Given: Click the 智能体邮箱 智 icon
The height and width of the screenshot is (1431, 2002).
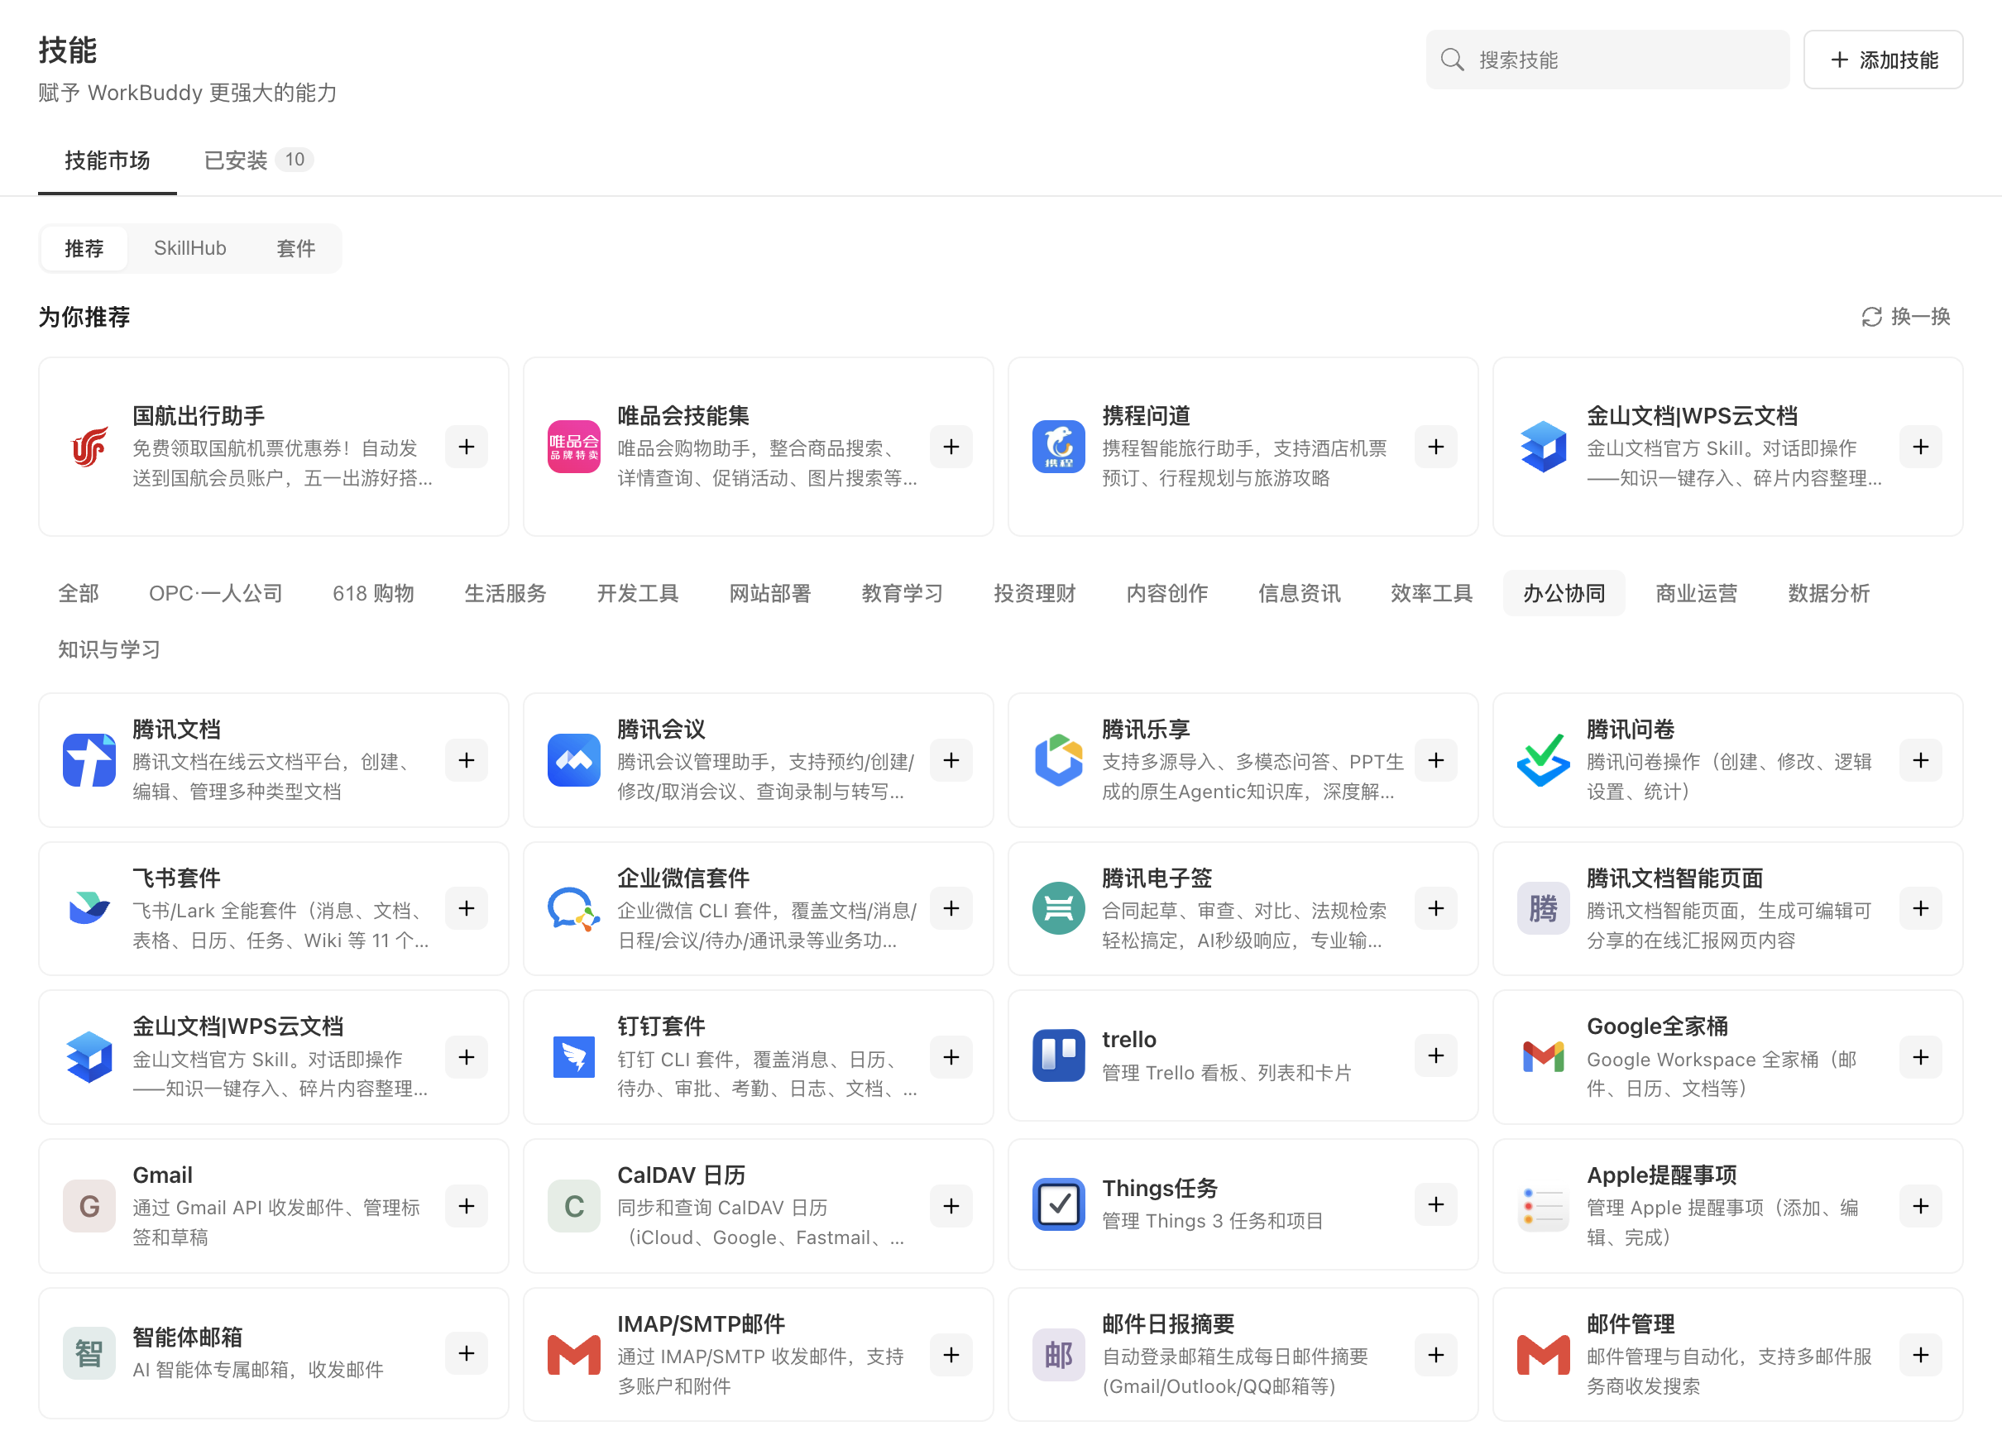Looking at the screenshot, I should tap(89, 1353).
